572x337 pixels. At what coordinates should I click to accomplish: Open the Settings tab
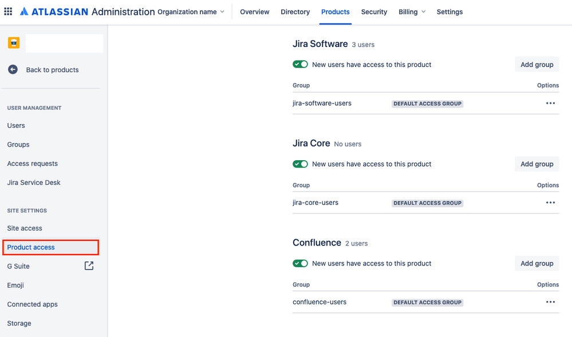pyautogui.click(x=449, y=11)
